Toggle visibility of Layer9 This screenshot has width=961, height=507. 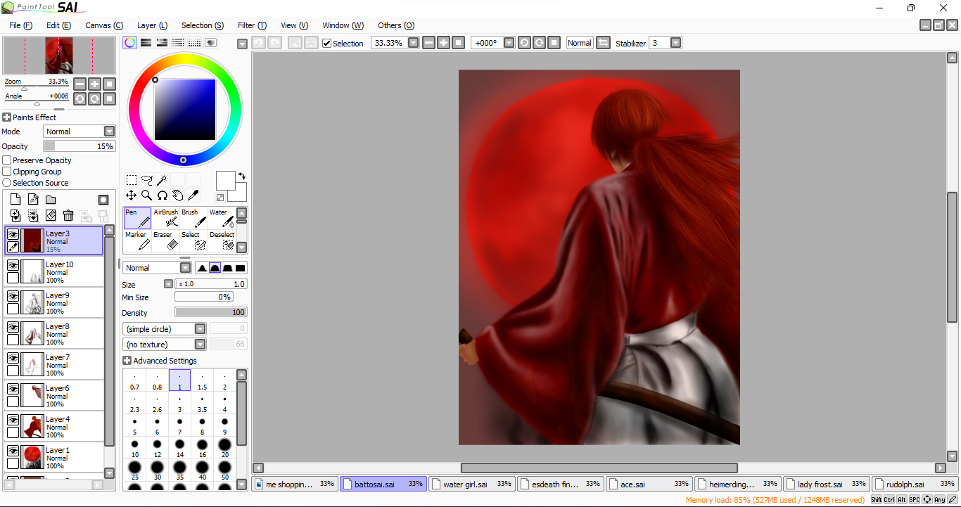coord(13,297)
